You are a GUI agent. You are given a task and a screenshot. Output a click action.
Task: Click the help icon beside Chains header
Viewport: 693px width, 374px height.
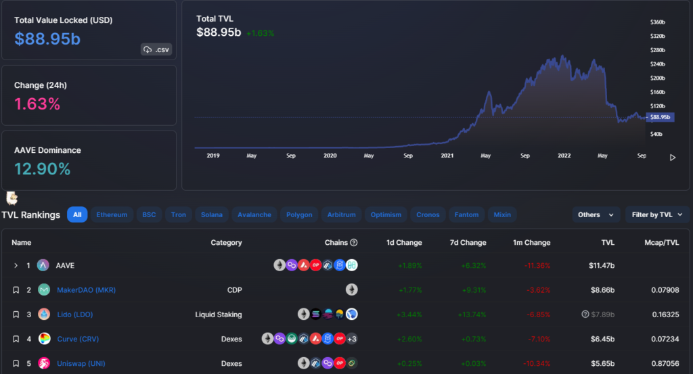354,243
